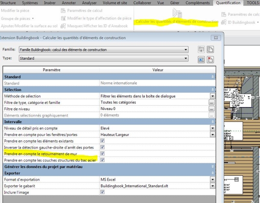Open the fenêtres/portes Hauteur/Largeur dropdown arrow
260x203 pixels.
[x=212, y=134]
